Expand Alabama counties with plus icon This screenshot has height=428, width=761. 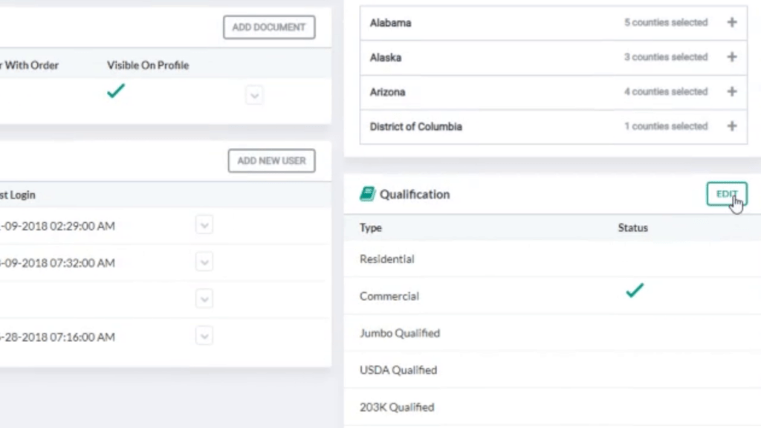point(732,22)
